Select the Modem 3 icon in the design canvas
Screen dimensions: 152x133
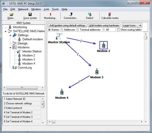pyautogui.click(x=97, y=71)
